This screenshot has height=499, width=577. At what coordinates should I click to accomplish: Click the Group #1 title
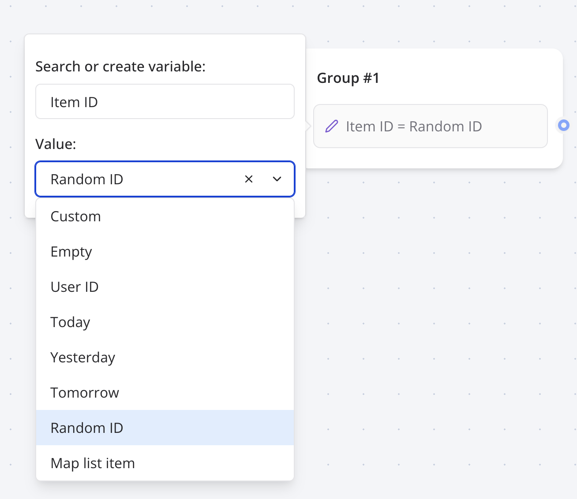[x=348, y=78]
